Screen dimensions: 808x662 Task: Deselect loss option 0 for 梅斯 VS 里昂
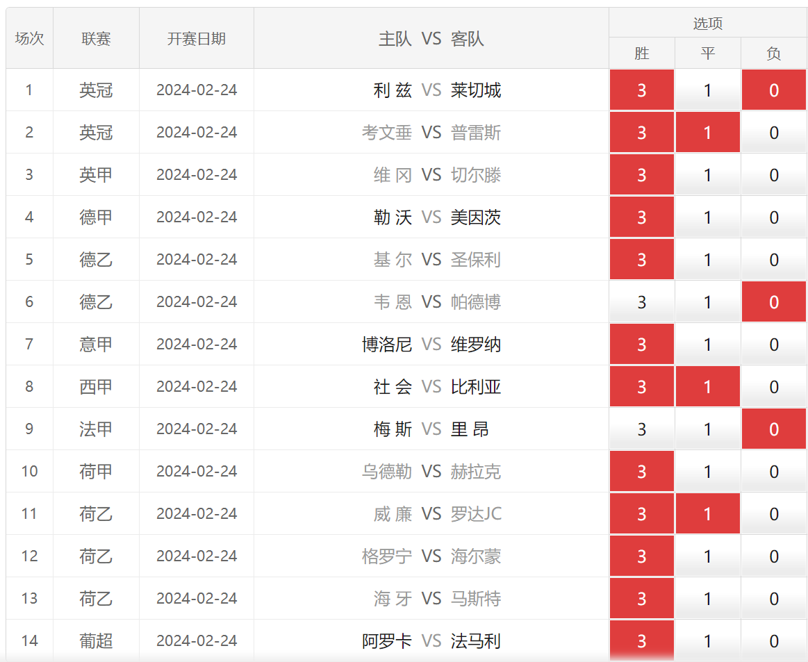pyautogui.click(x=773, y=429)
